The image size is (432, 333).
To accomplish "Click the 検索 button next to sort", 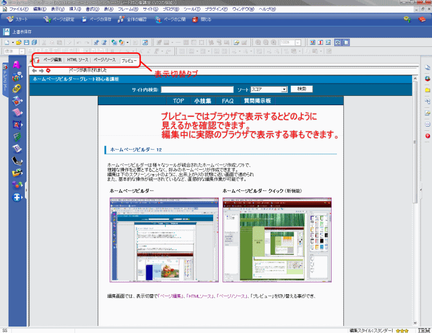I will [302, 89].
